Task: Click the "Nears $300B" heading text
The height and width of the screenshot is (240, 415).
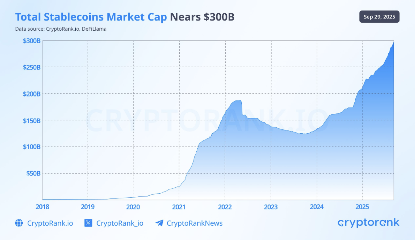Action: [202, 17]
